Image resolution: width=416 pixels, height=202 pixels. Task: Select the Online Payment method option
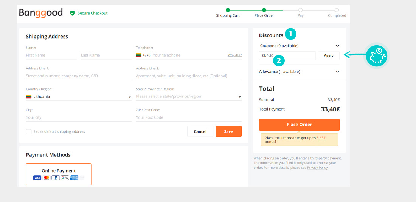(x=59, y=174)
